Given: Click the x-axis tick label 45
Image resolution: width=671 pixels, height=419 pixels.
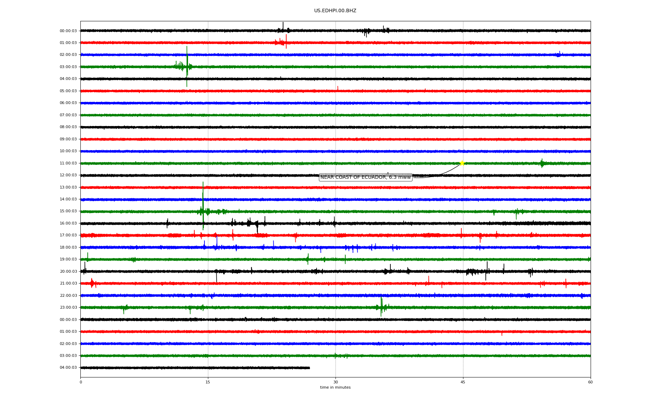Looking at the screenshot, I should tap(463, 382).
